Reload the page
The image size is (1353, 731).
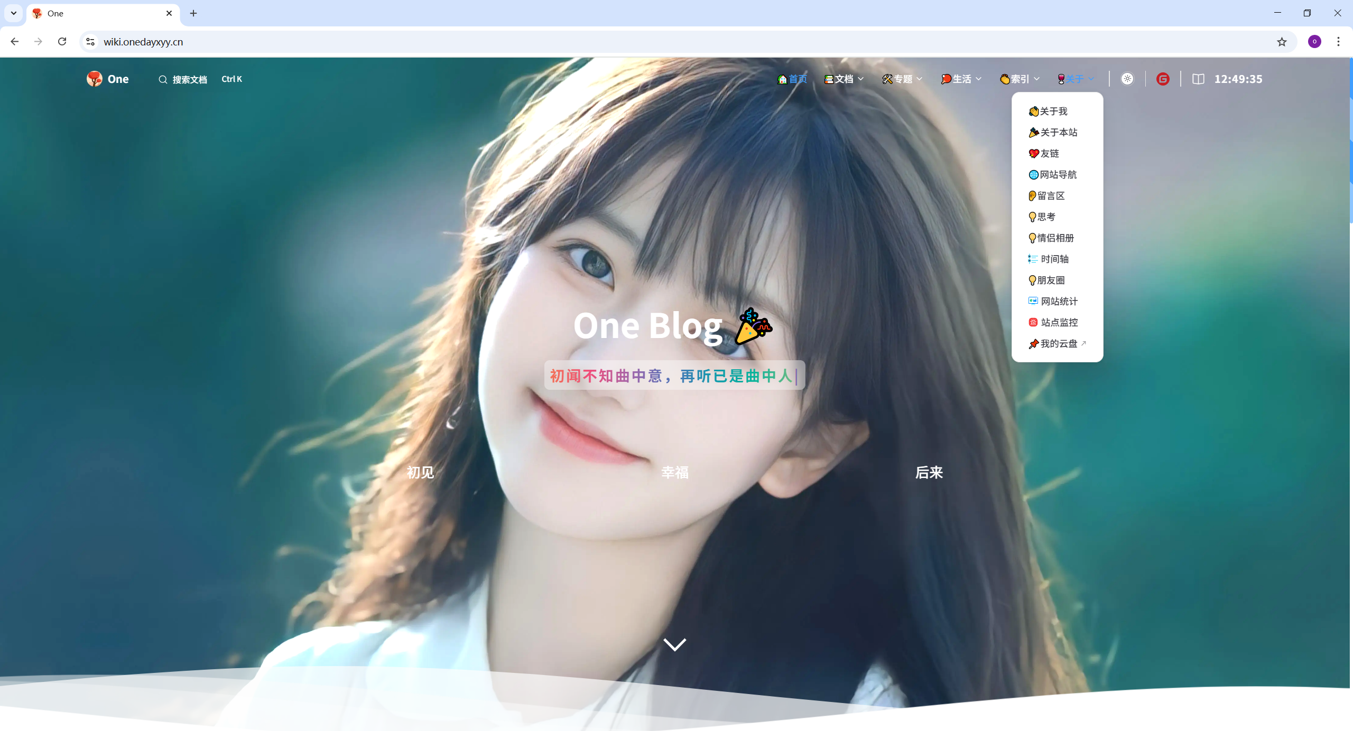[62, 42]
